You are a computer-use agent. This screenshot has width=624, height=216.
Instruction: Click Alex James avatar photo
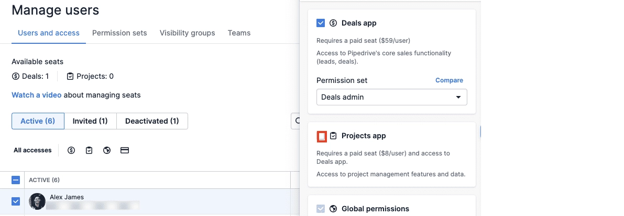pos(37,201)
